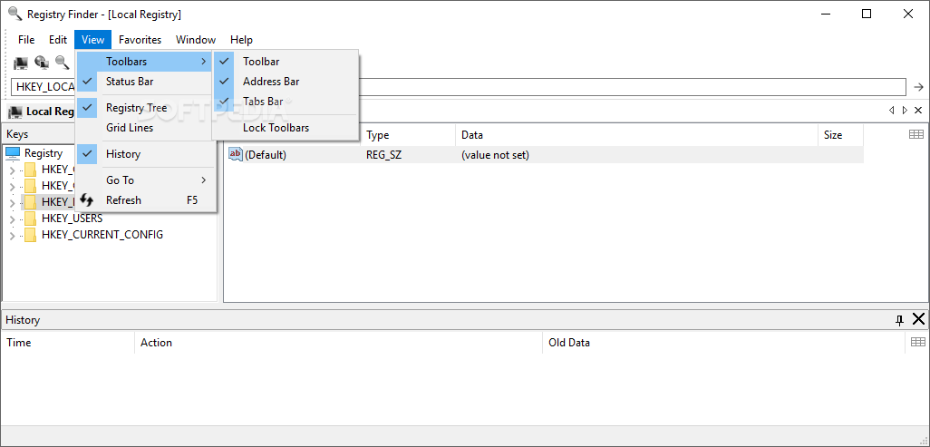Close the Local Registry tab with X
This screenshot has width=930, height=447.
click(x=918, y=111)
